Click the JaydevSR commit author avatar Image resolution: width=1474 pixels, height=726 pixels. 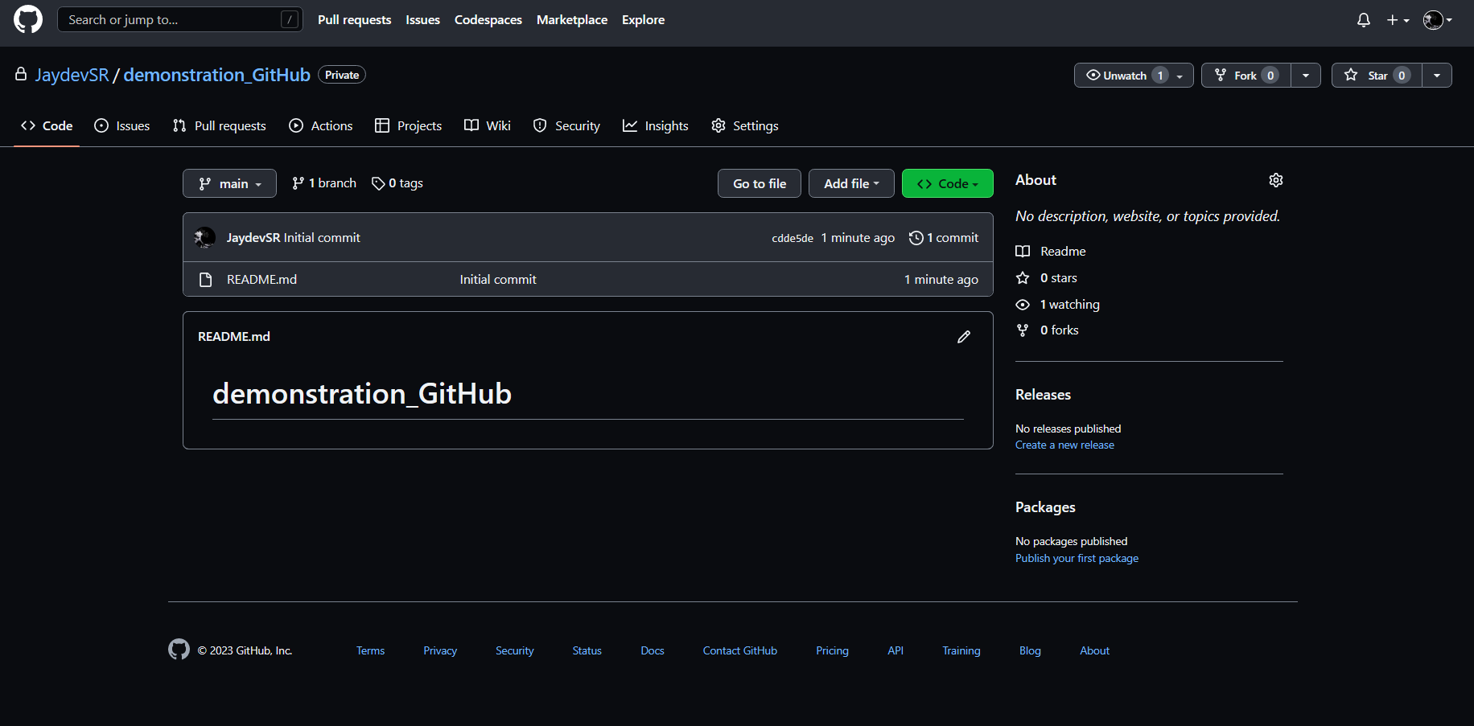[205, 237]
